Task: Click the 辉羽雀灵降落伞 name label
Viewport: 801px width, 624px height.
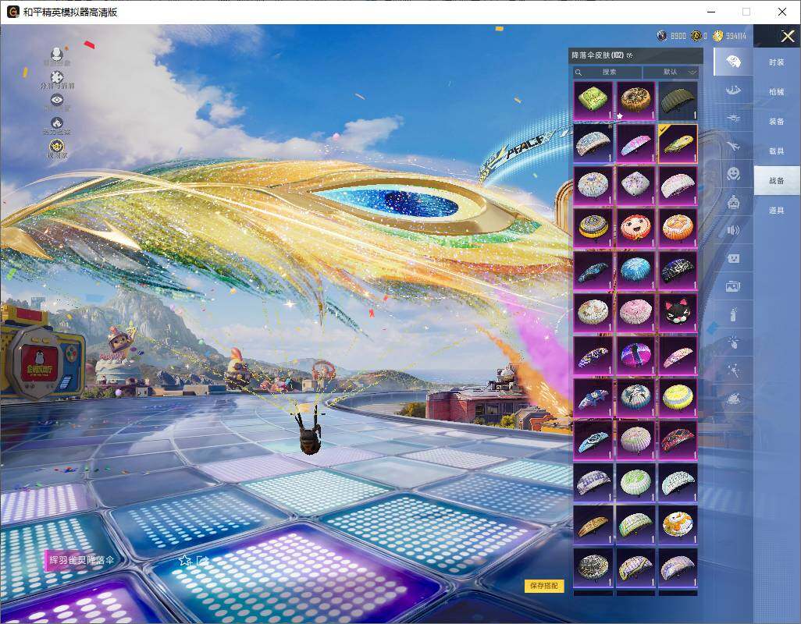Action: (82, 560)
